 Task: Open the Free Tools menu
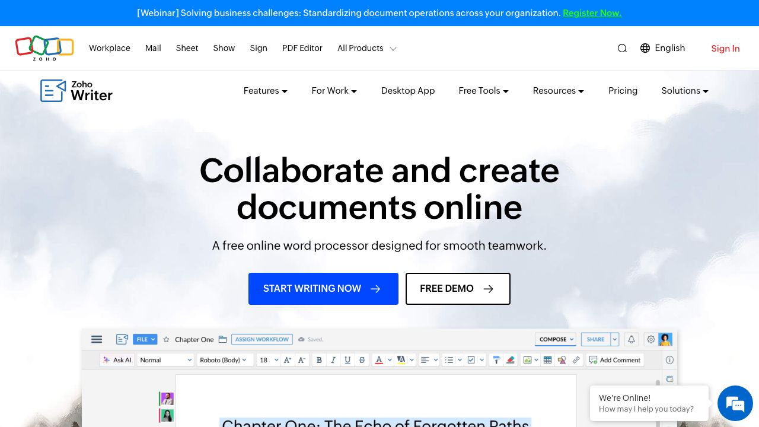484,91
